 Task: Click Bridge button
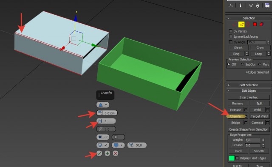[235, 123]
